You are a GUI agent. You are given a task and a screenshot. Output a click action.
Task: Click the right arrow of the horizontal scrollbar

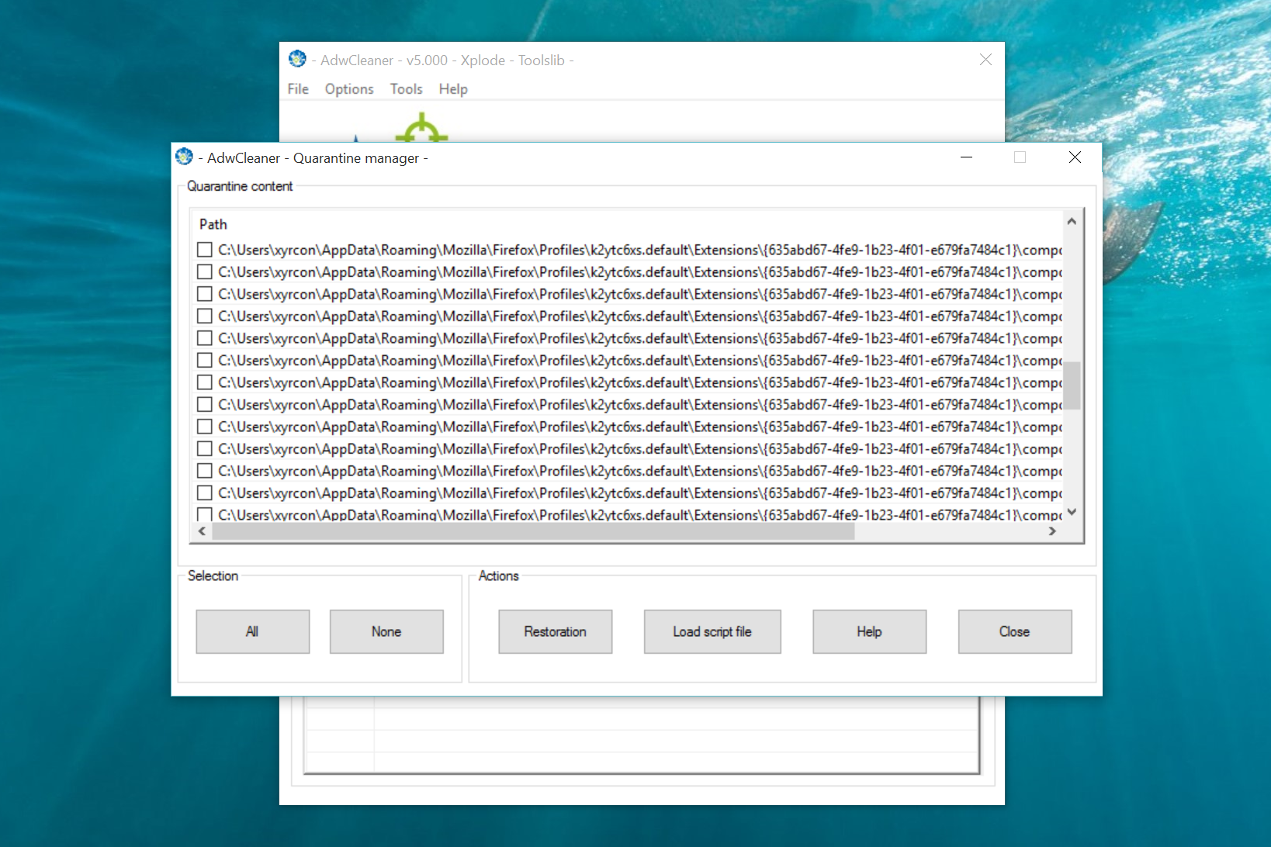pyautogui.click(x=1053, y=531)
